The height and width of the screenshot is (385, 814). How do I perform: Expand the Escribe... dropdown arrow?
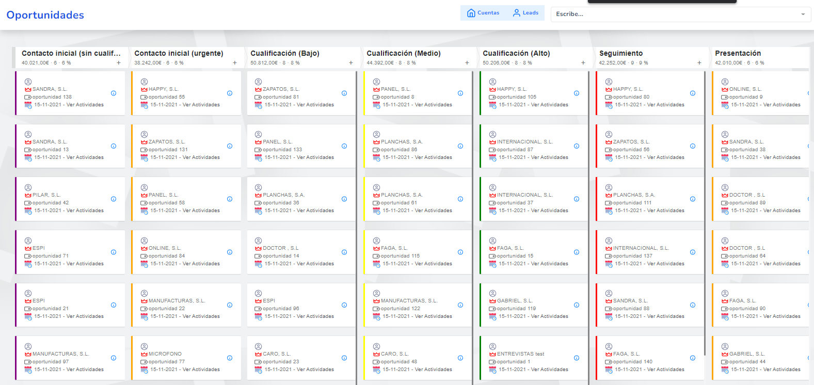pyautogui.click(x=803, y=14)
